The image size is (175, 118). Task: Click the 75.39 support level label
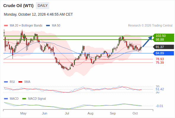(160, 63)
